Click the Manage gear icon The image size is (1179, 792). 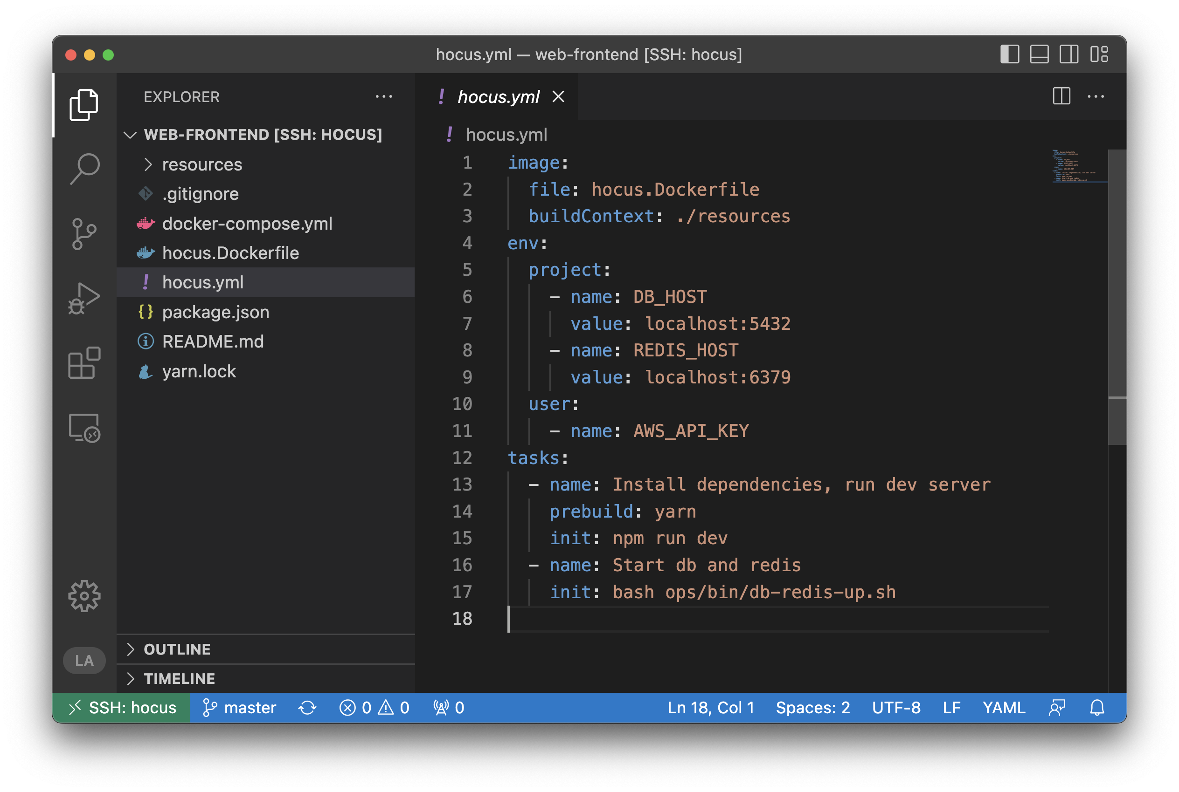84,596
